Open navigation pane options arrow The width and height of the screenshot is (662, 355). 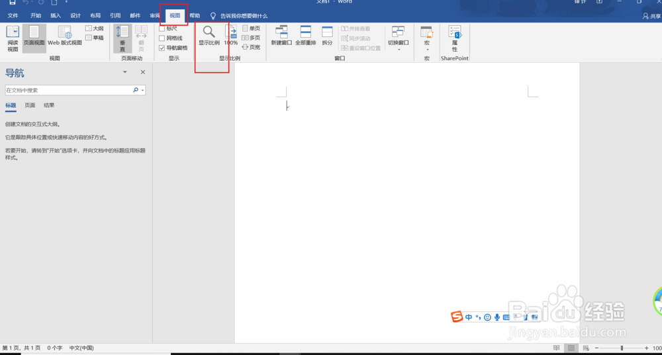pos(125,72)
